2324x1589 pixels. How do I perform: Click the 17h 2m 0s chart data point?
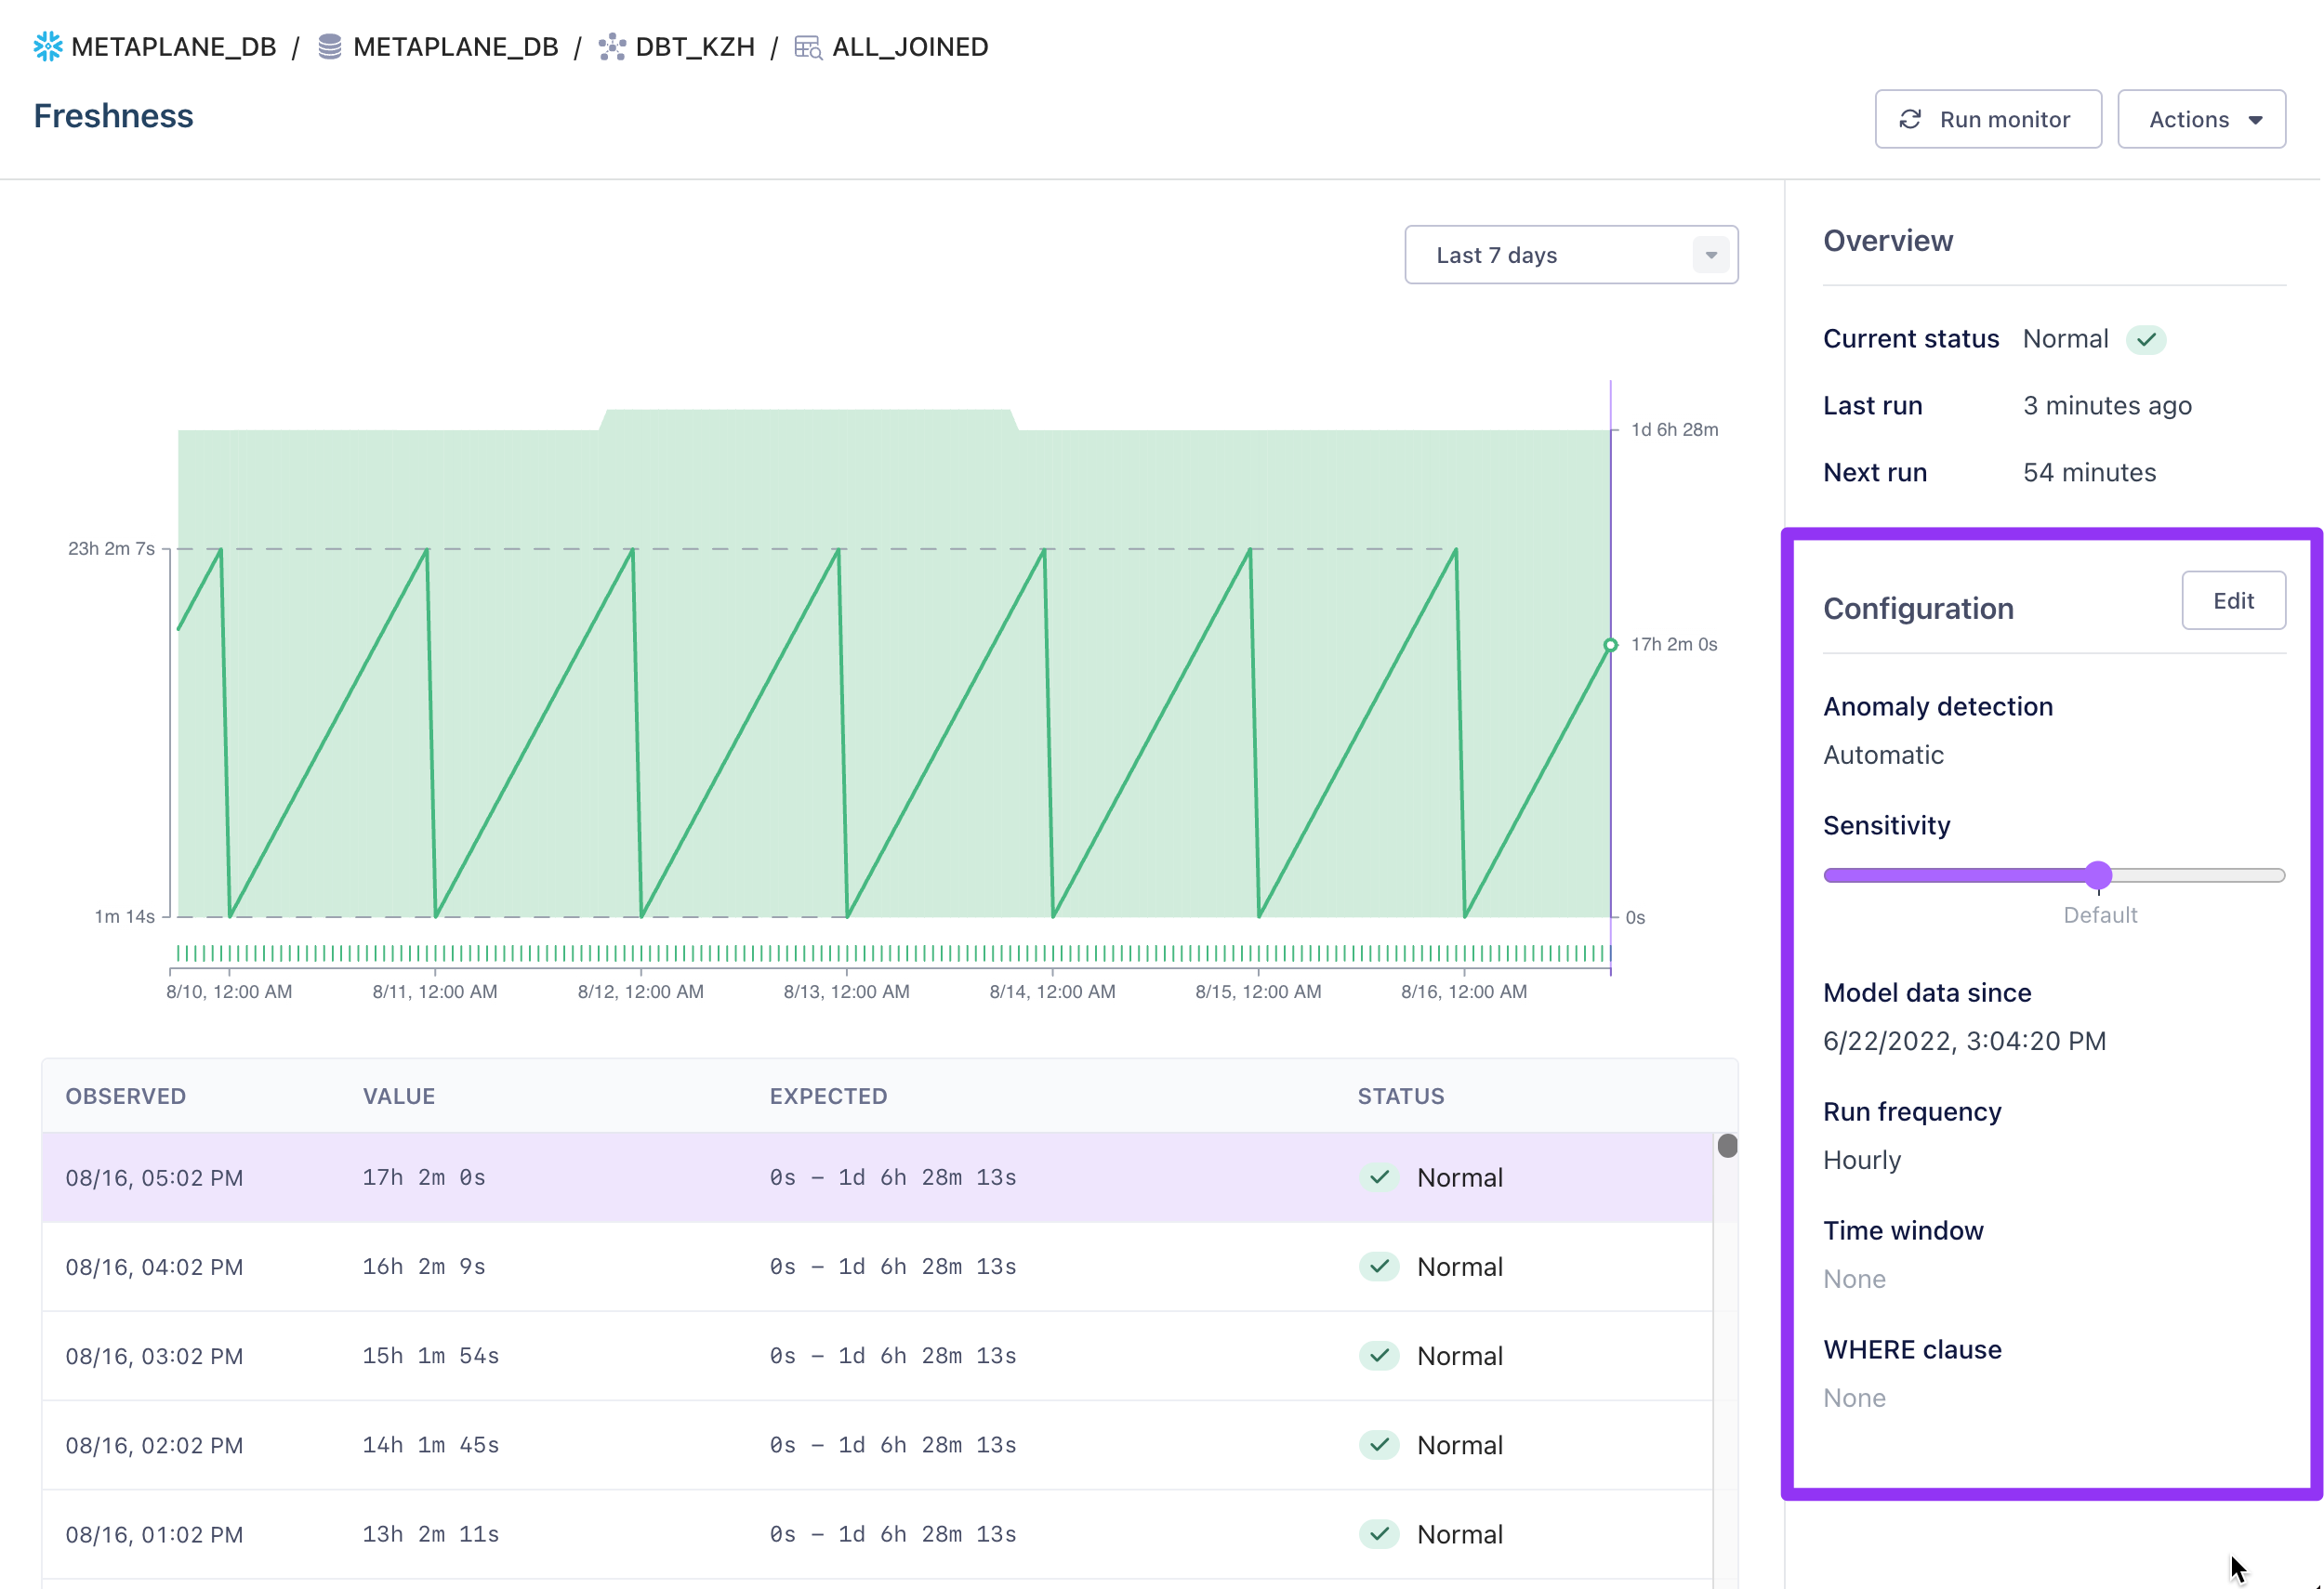(1610, 646)
